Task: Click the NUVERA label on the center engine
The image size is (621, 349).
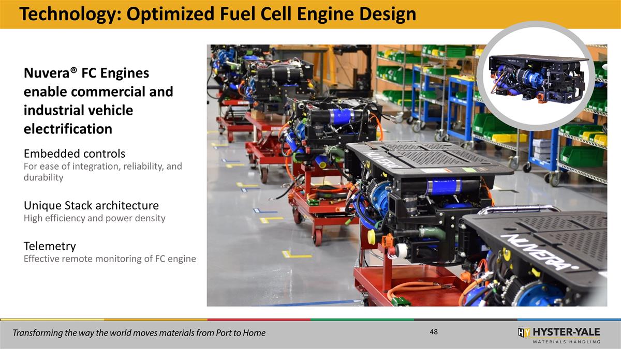Action: click(379, 160)
